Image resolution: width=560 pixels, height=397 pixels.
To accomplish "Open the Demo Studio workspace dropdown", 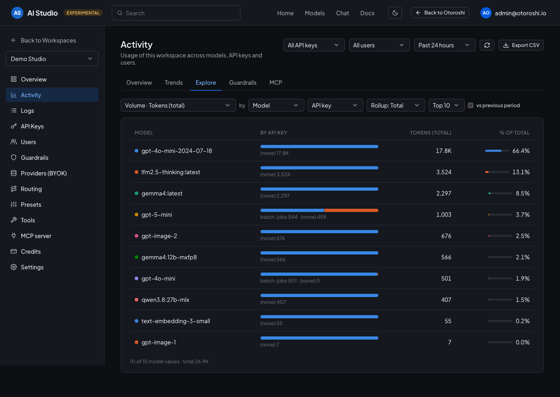I will [52, 59].
